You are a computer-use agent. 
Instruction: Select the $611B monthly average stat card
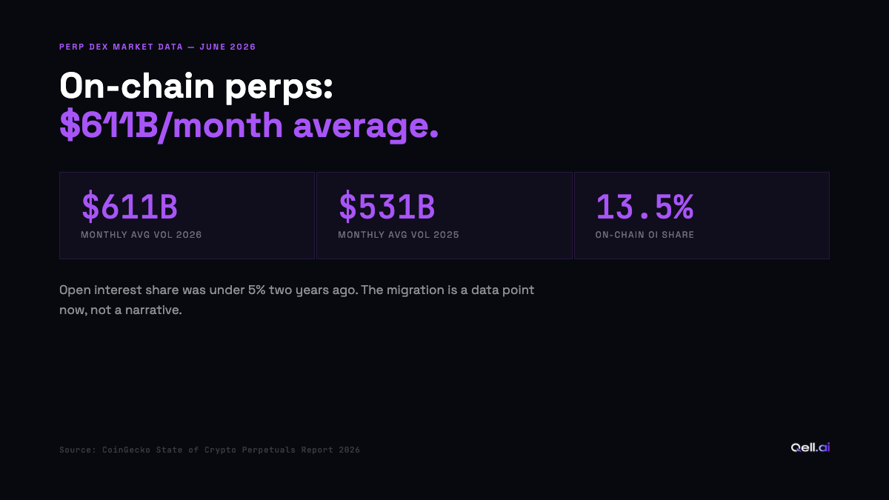click(187, 216)
